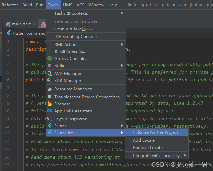213x171 pixels.
Task: Open the Help menu
Action: (113, 5)
